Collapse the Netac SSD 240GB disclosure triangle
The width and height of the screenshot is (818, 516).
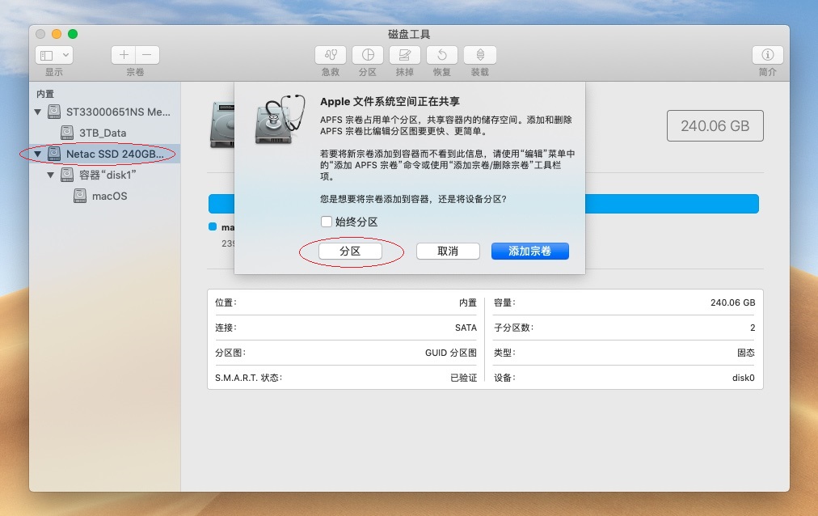pos(36,154)
